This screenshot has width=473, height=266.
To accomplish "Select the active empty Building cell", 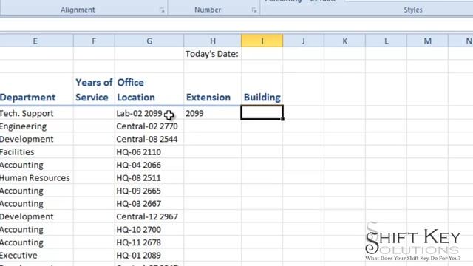I will click(x=262, y=113).
